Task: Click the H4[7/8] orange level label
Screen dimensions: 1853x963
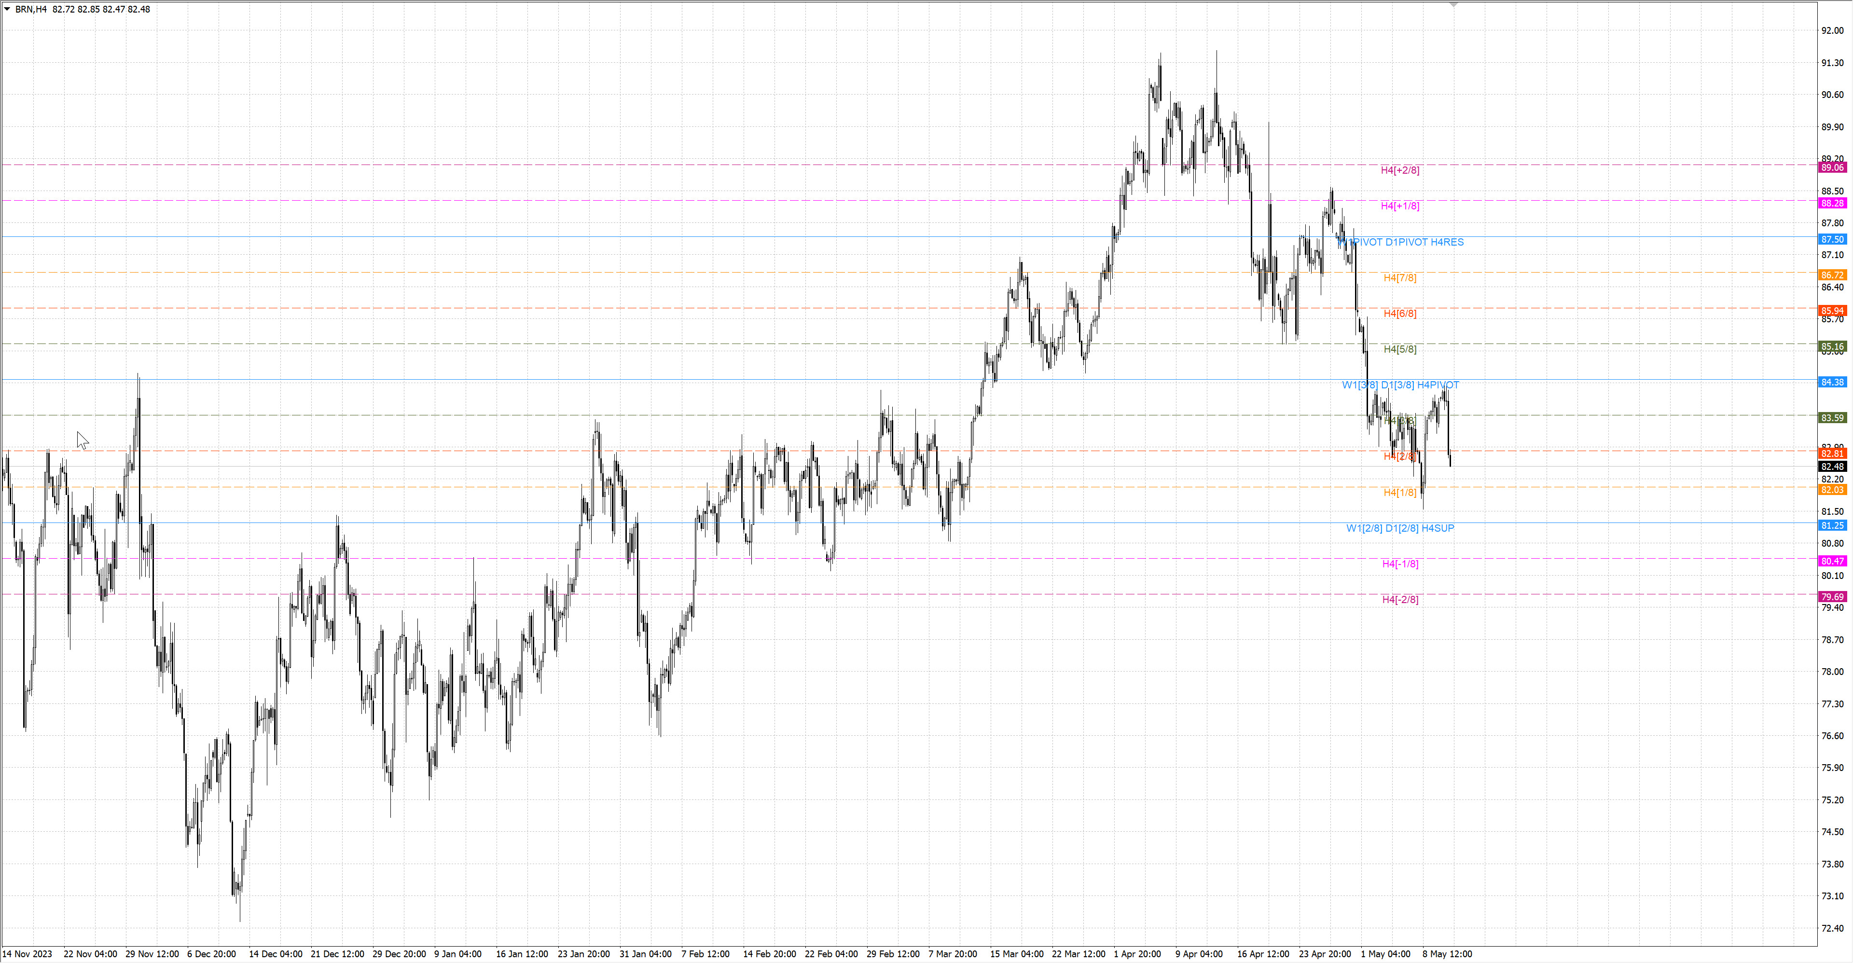Action: pos(1400,277)
